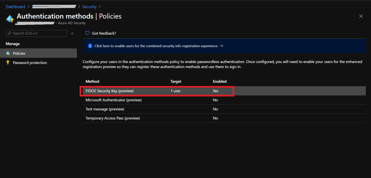Select the Password protection menu item

[x=30, y=63]
